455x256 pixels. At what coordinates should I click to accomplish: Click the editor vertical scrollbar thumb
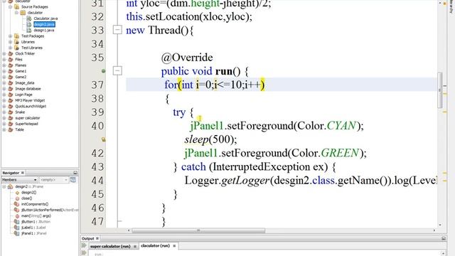(439, 90)
